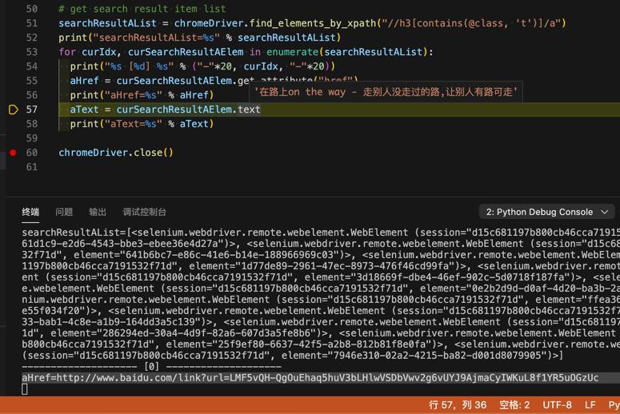Select the UTF-8 encoding status item
This screenshot has height=414, width=620.
click(x=557, y=405)
